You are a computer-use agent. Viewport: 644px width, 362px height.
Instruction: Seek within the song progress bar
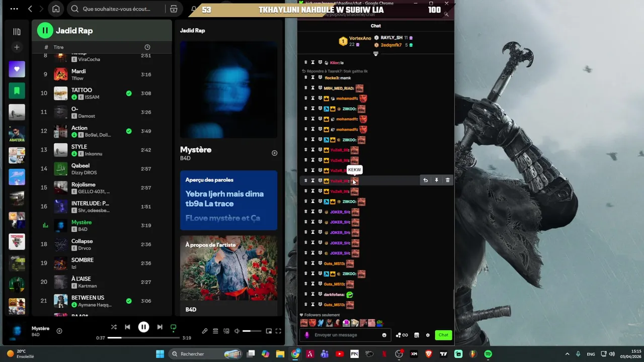(x=143, y=338)
